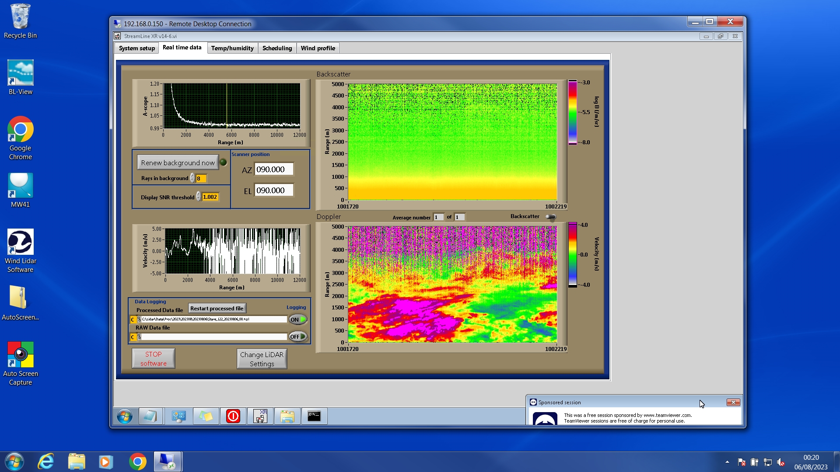Turn off processed data logging ON switch
This screenshot has height=472, width=840.
pos(298,319)
